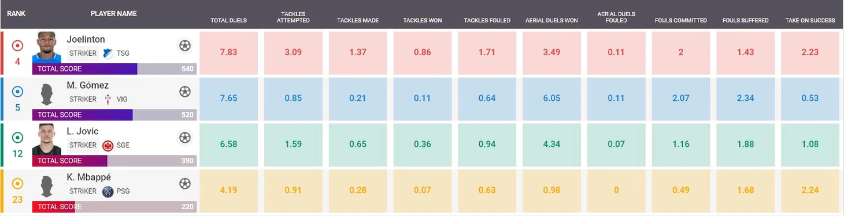Viewport: 844px width, 216px height.
Task: Select the yellow radio circle at rank 23
Action: [17, 184]
